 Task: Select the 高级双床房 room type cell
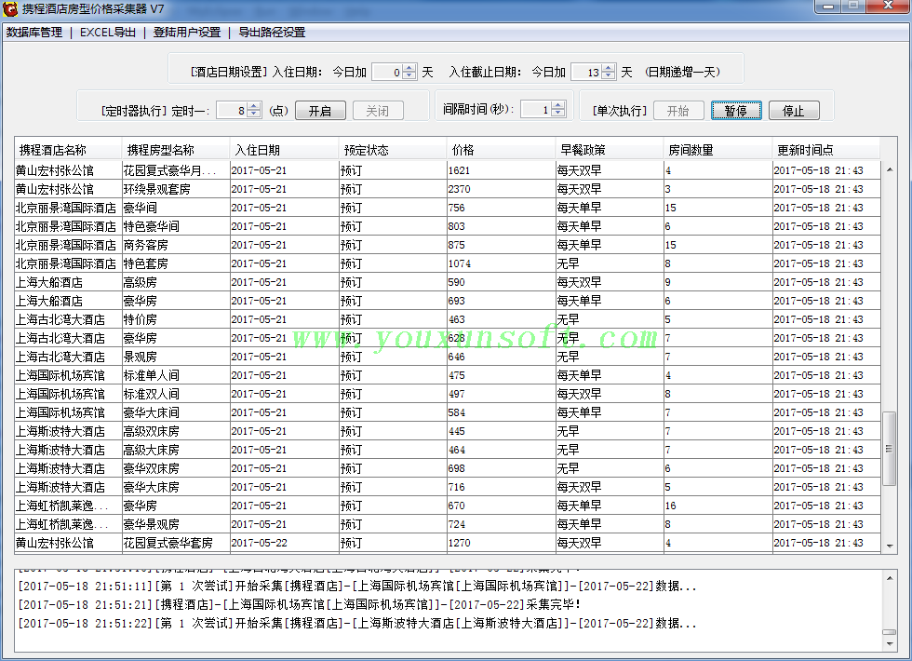[x=176, y=431]
